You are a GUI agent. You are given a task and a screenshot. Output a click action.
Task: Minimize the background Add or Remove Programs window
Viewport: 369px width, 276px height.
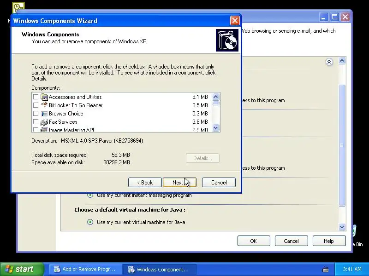pyautogui.click(x=324, y=17)
